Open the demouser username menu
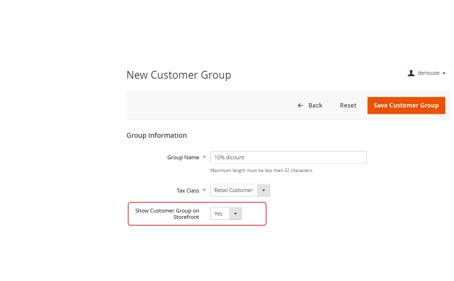The image size is (454, 281). 429,73
